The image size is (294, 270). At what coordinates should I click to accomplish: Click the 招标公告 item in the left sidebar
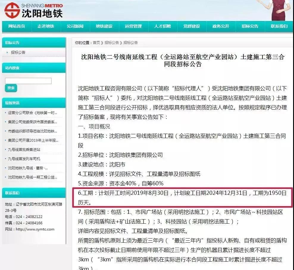[18, 52]
